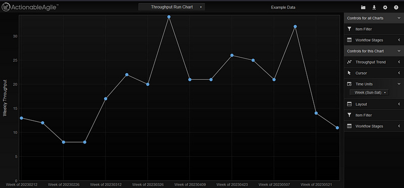Click 'Week of 20230212' axis label
Viewport: 404px width, 188px height.
[x=21, y=184]
